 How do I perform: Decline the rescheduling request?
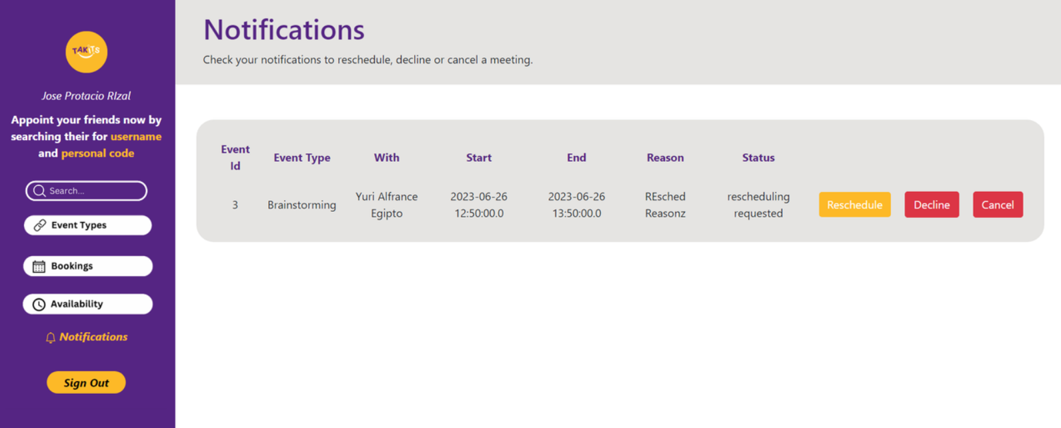click(x=931, y=205)
